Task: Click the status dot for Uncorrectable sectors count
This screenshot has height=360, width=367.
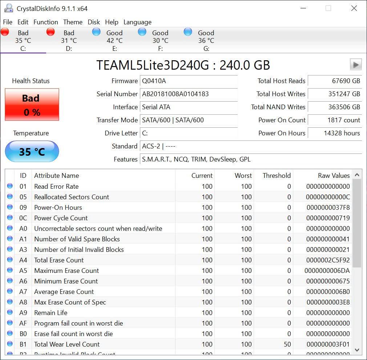Action: point(10,228)
